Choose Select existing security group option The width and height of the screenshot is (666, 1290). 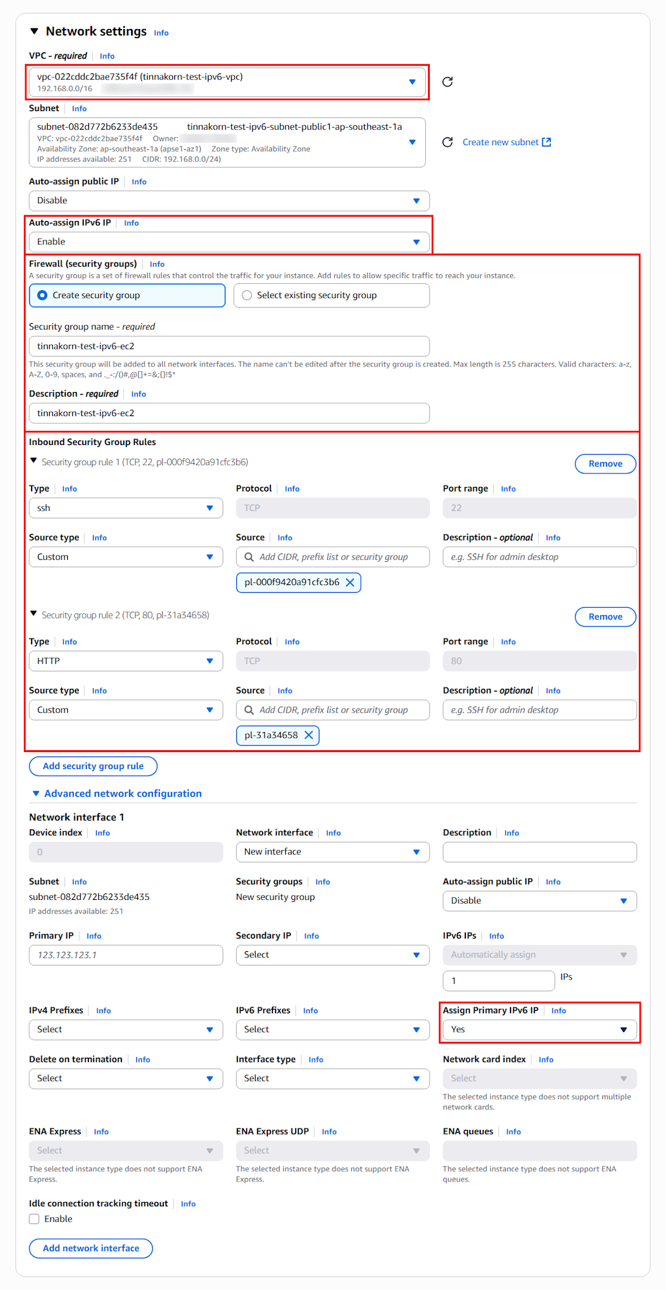tap(247, 295)
